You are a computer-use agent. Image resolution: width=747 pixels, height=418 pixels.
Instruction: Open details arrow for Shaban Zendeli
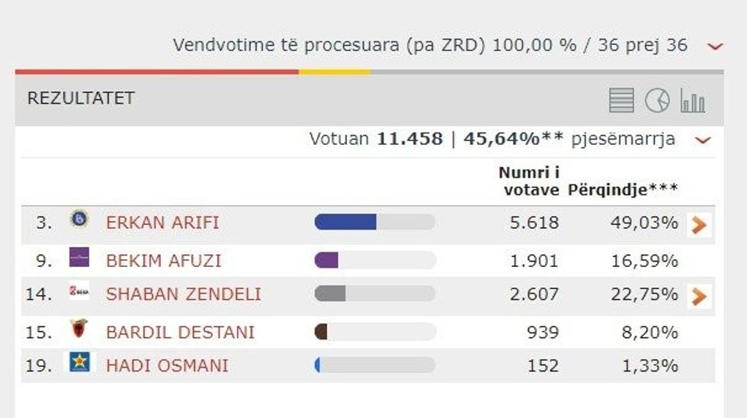pyautogui.click(x=699, y=296)
